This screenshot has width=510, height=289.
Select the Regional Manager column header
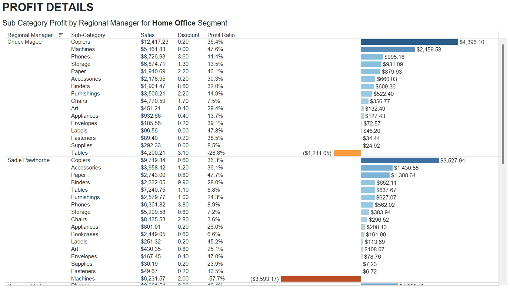point(30,35)
